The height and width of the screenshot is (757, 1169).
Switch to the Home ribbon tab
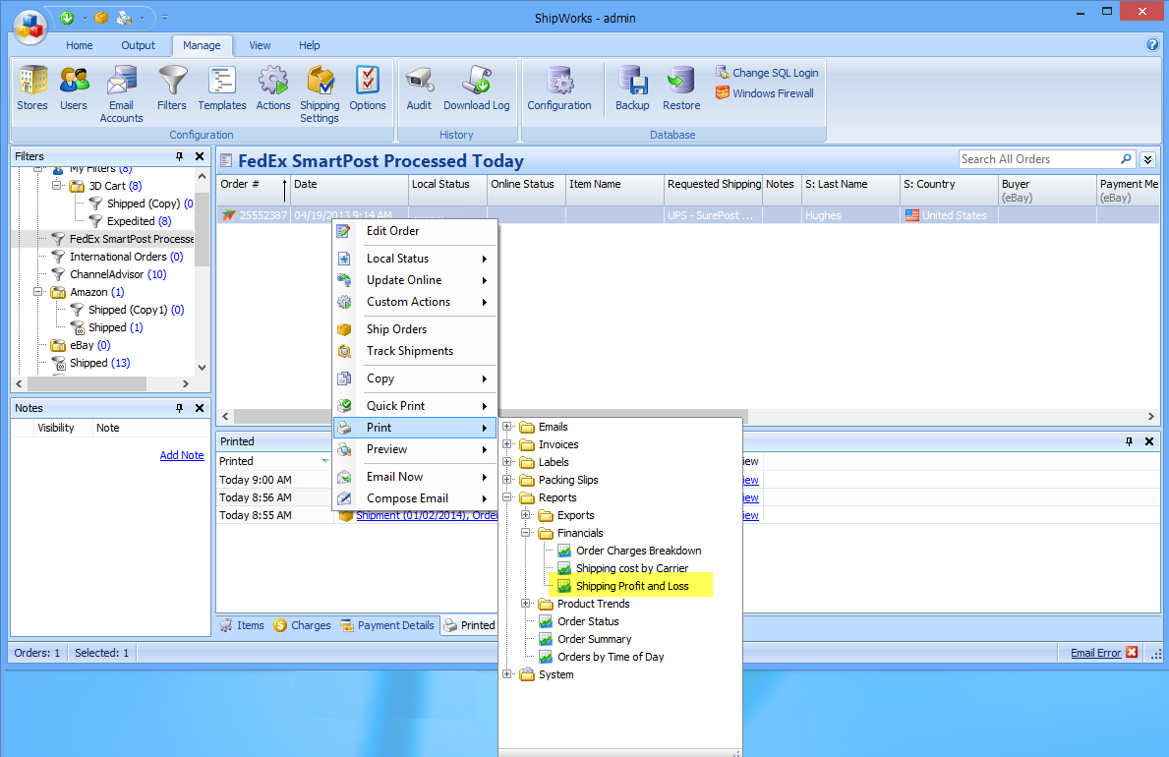tap(79, 45)
